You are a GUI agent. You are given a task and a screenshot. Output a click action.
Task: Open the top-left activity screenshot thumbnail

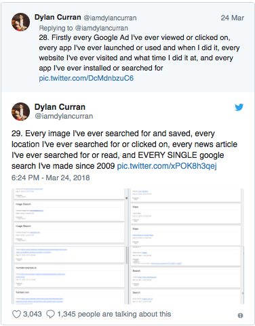click(x=69, y=218)
